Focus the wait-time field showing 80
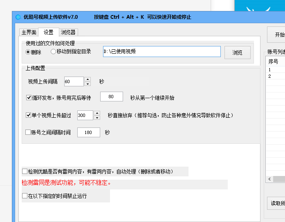Image resolution: width=285 pixels, height=222 pixels. click(x=112, y=97)
